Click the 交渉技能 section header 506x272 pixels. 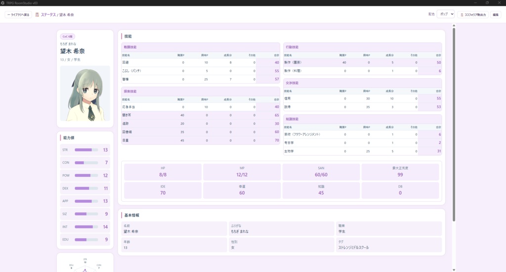(362, 83)
